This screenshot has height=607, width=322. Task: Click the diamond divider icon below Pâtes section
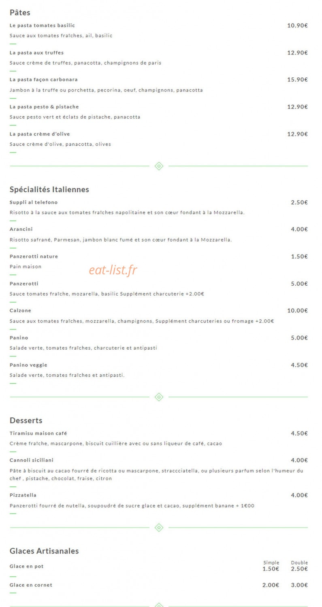159,166
